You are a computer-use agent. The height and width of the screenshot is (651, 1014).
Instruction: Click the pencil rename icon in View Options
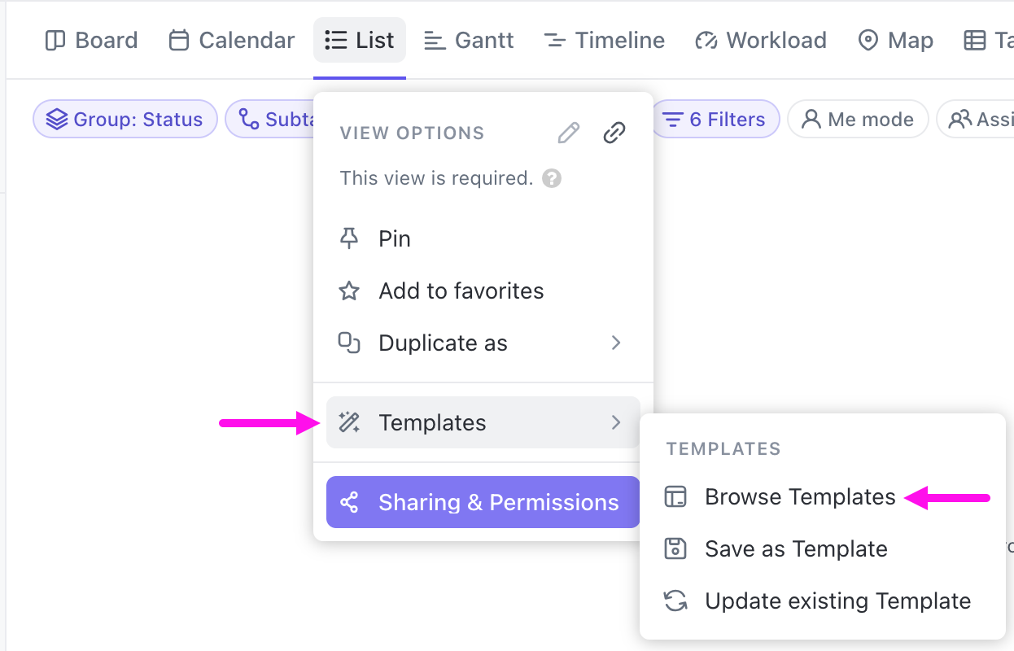569,133
